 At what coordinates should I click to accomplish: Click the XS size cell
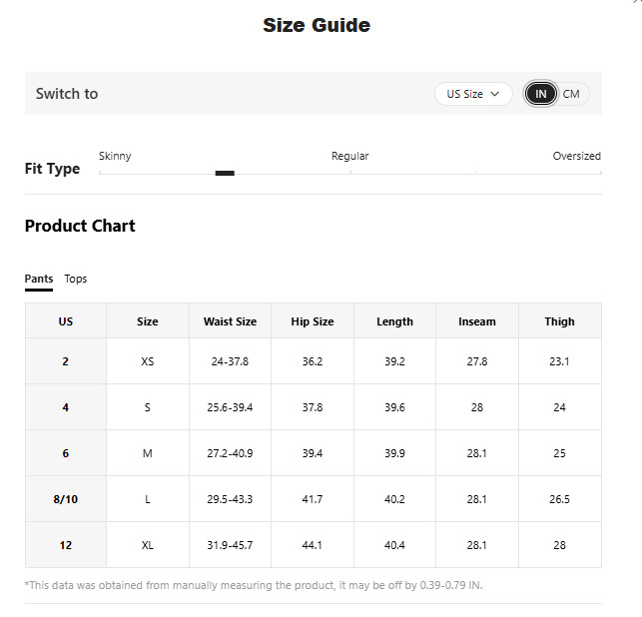148,361
